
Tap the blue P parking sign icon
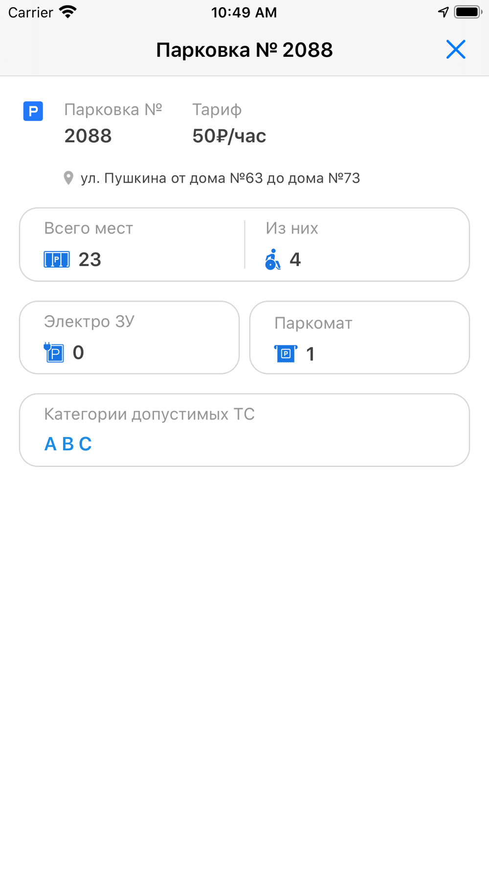tap(33, 111)
